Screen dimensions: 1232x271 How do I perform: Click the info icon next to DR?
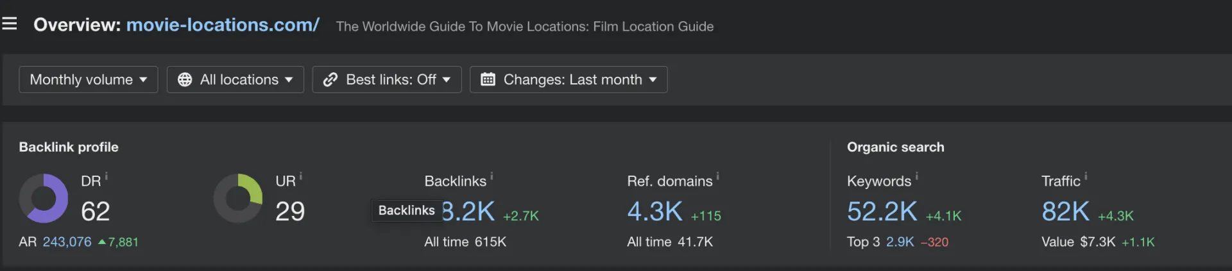click(107, 176)
